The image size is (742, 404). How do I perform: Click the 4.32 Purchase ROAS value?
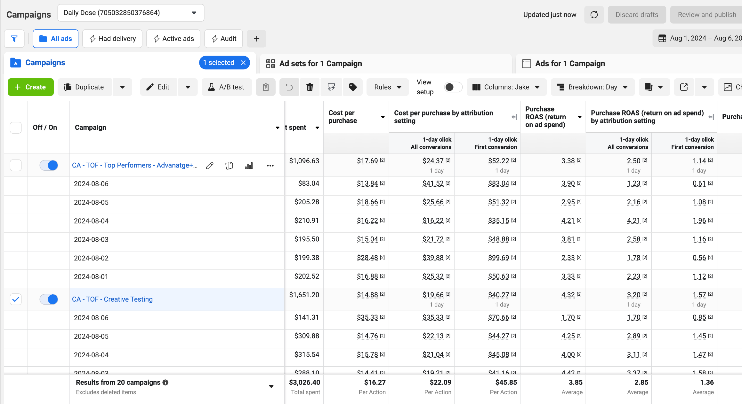tap(568, 295)
